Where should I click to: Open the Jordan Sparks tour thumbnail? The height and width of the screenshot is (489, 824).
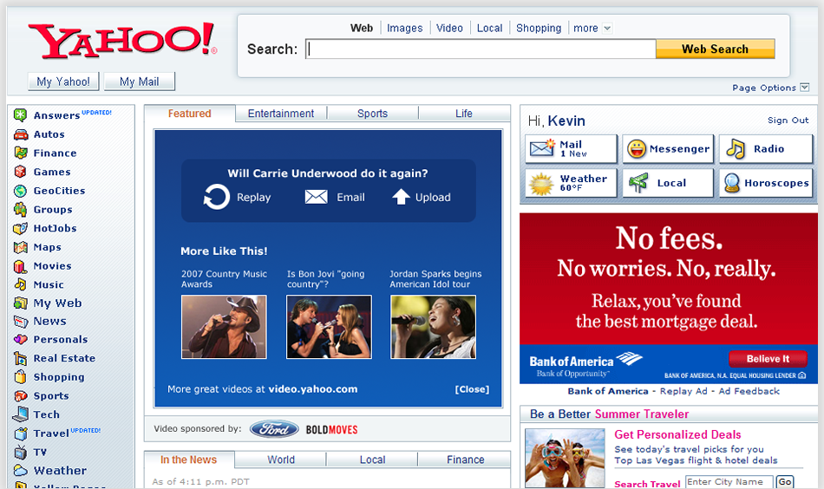(x=433, y=327)
